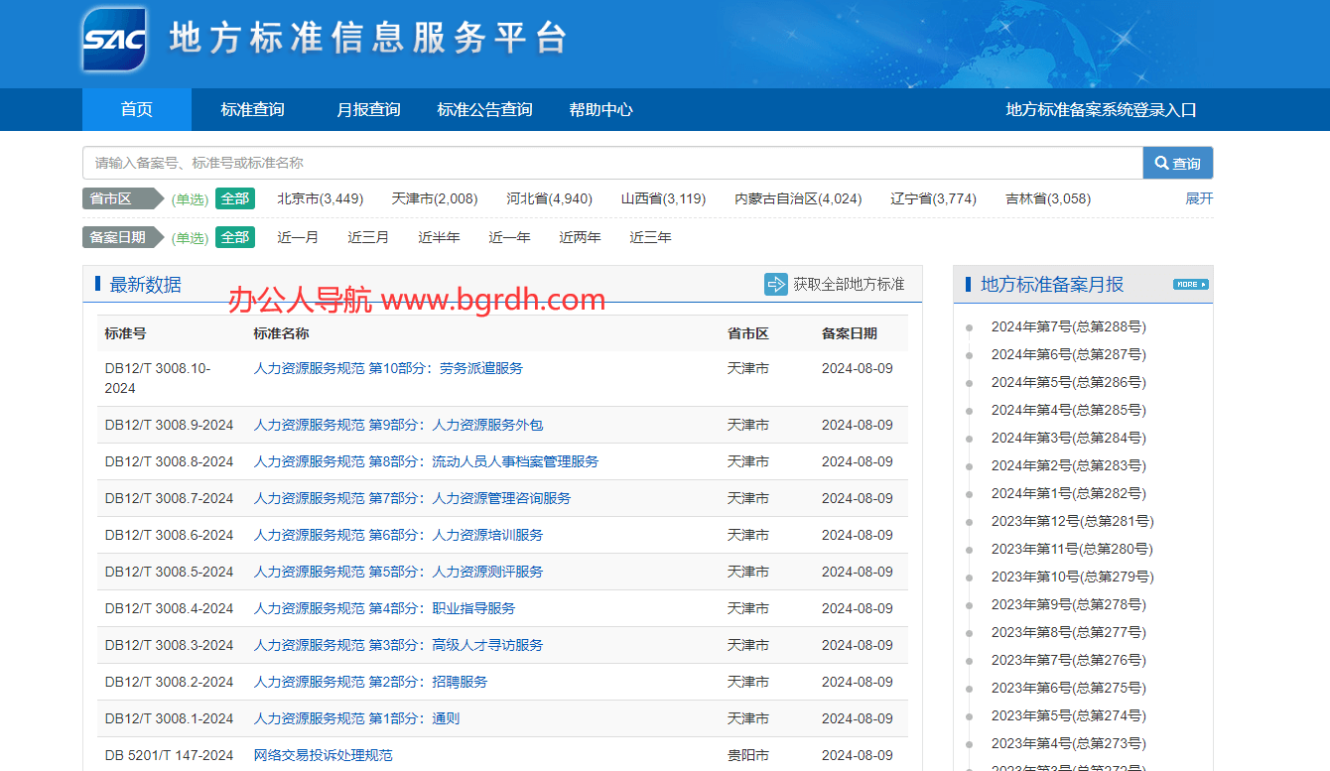Open the 标准查询 menu item
Screen dimensions: 1330x771
coord(252,109)
